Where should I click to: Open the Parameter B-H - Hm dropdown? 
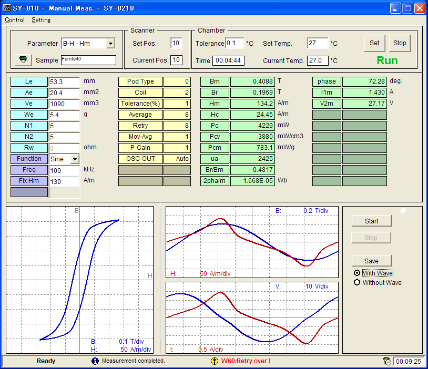[110, 44]
